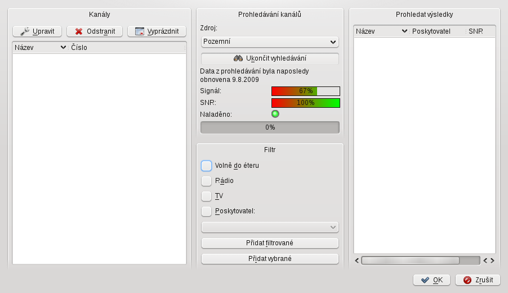Click the green Naladěno tuned indicator
Screen dimensions: 508x293
(x=275, y=114)
